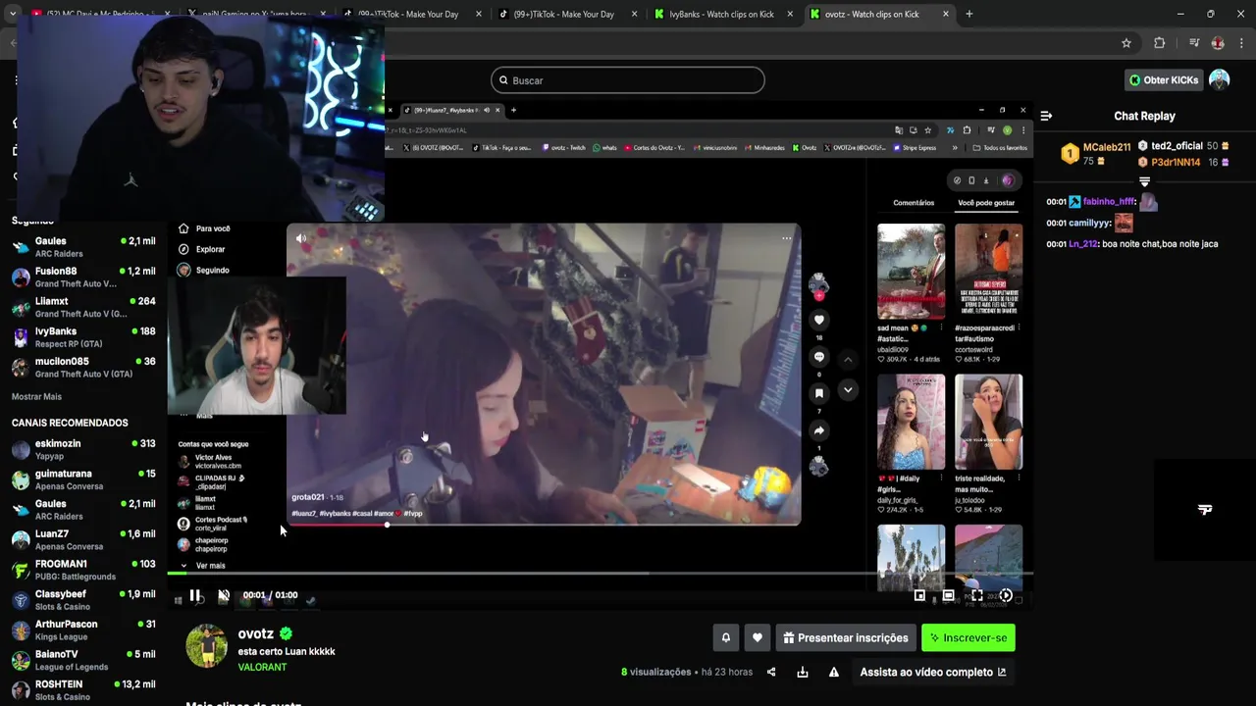Click the ovotz channel name

[x=256, y=633]
